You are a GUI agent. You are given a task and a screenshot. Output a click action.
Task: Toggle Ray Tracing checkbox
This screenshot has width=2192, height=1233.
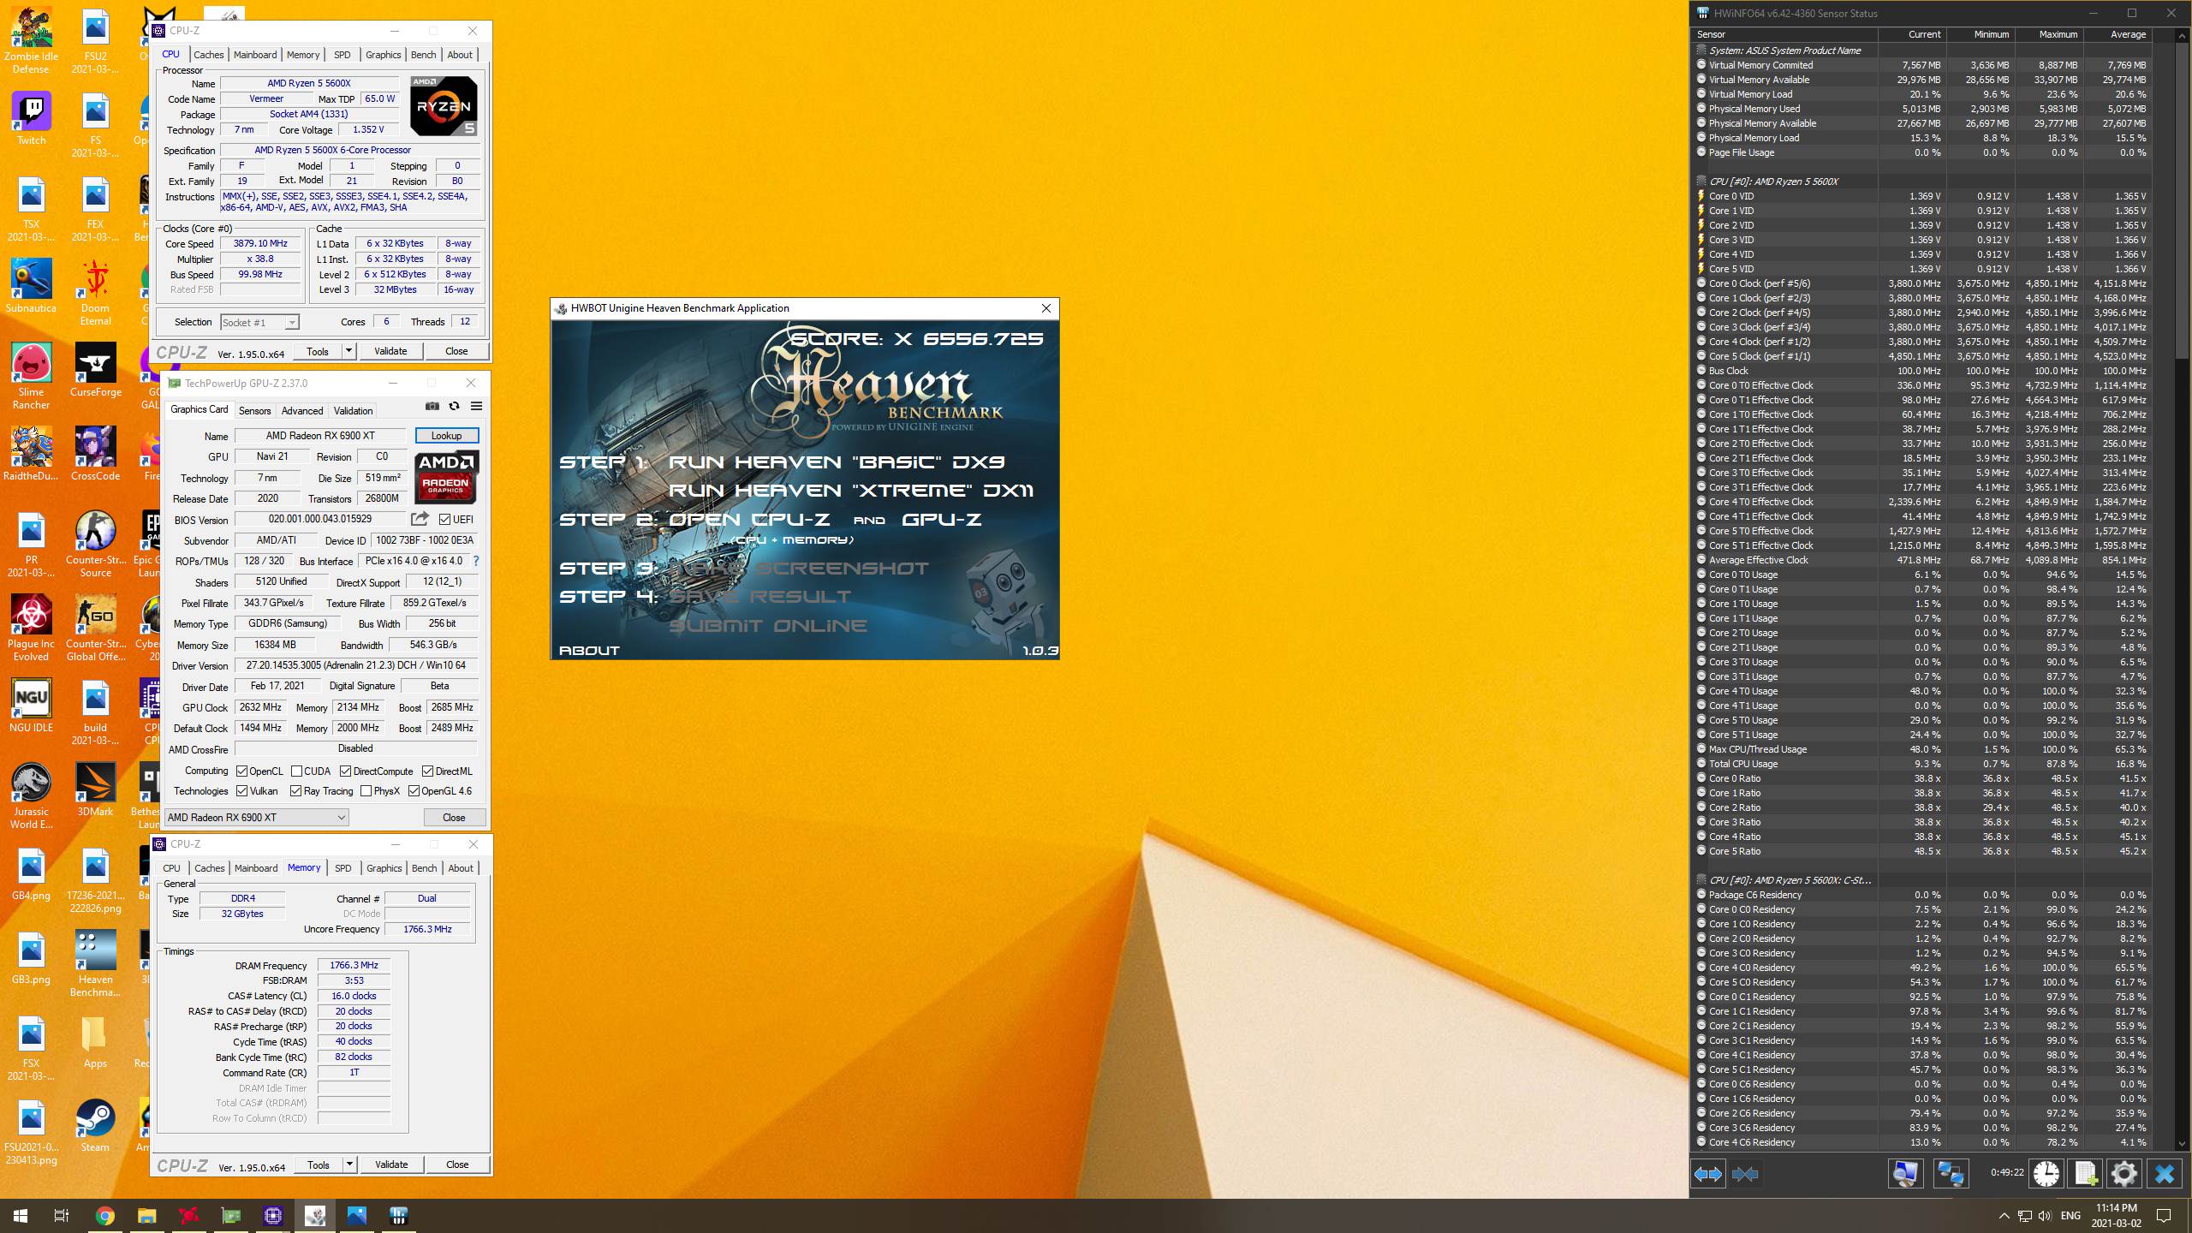(295, 791)
